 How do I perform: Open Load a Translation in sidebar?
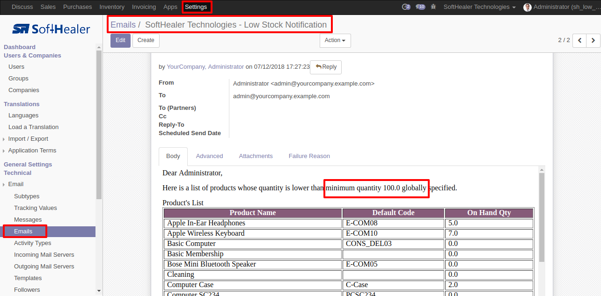coord(33,127)
